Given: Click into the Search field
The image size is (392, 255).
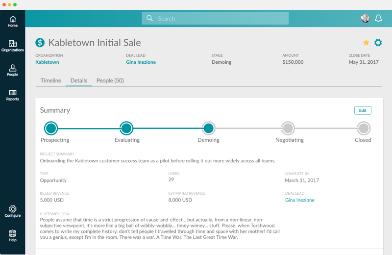Looking at the screenshot, I should [x=215, y=18].
